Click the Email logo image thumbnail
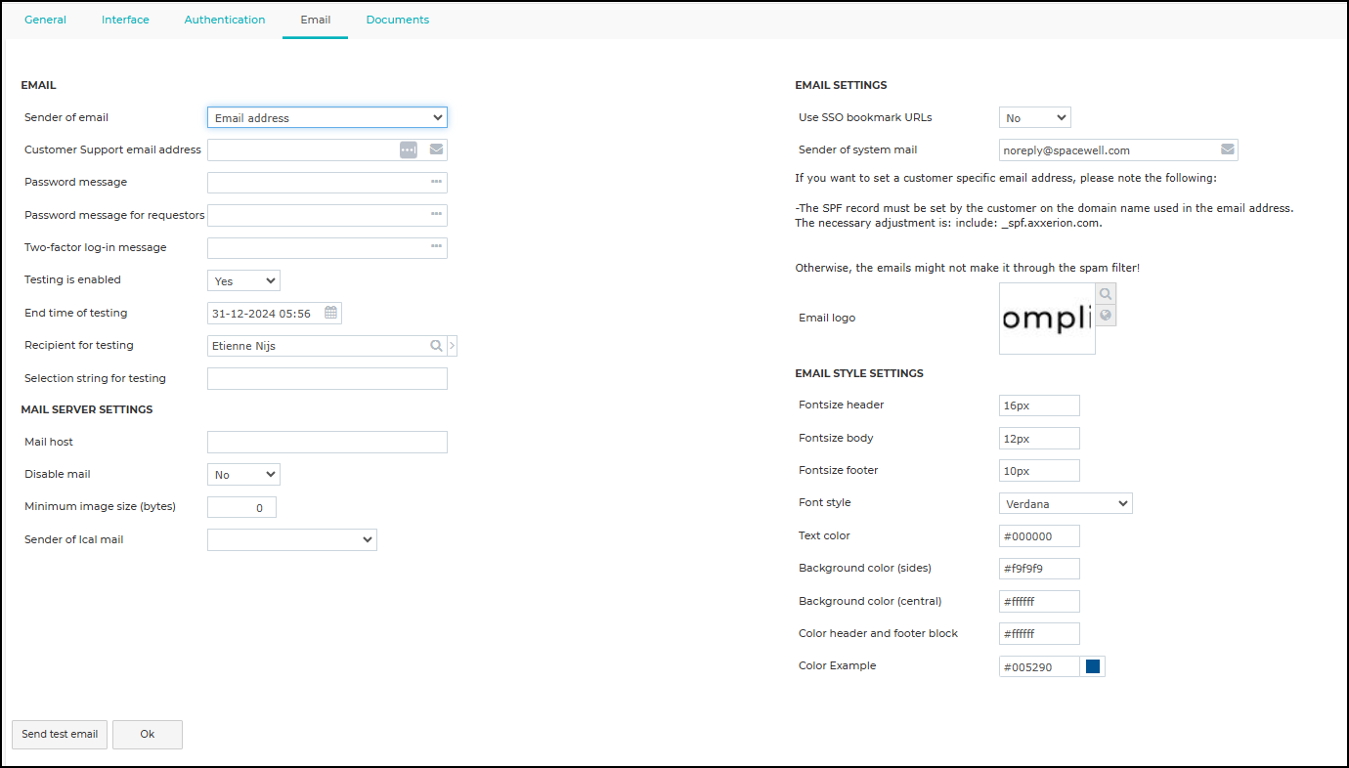Screen dimensions: 1349x768 (x=1047, y=319)
